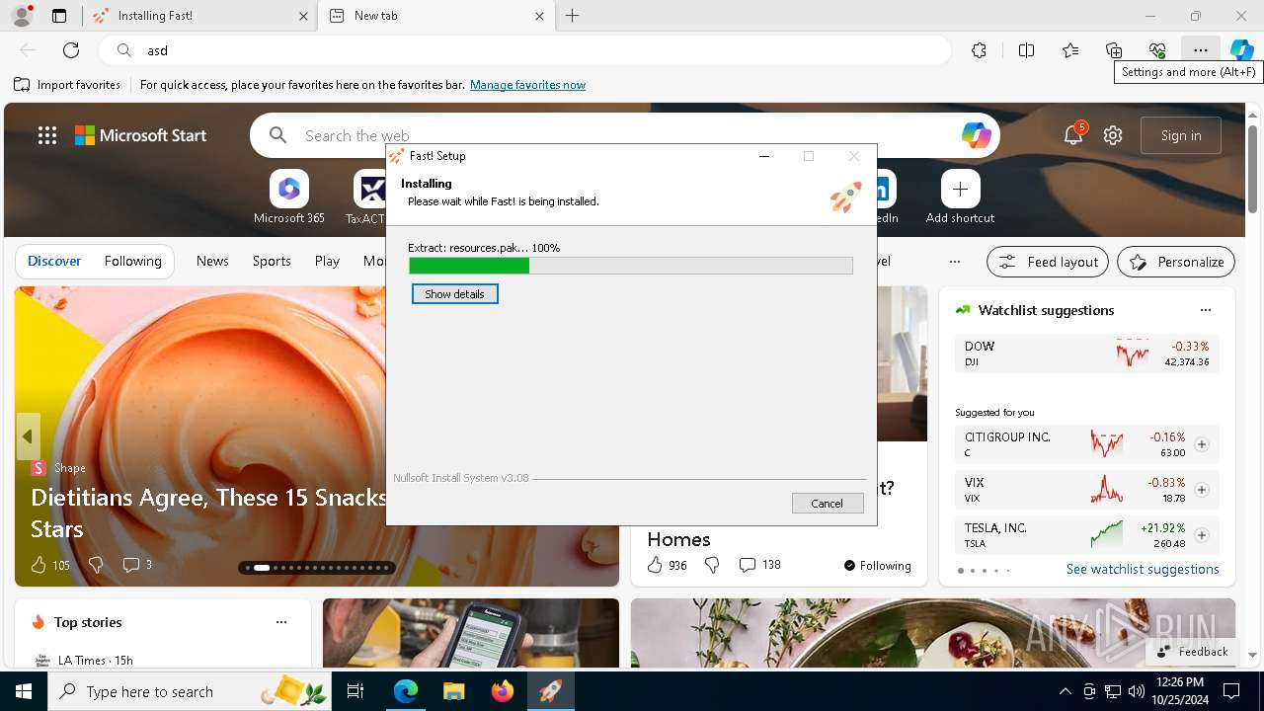The image size is (1264, 711).
Task: Click the address bar containing asd
Action: [525, 50]
